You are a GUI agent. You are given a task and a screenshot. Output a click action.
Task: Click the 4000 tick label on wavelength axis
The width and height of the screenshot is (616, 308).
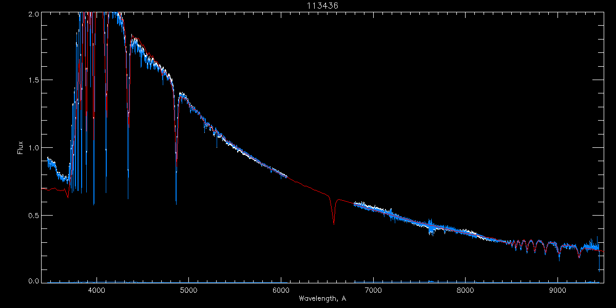(97, 290)
